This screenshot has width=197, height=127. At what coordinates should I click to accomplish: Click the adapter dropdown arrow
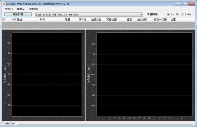point(142,15)
